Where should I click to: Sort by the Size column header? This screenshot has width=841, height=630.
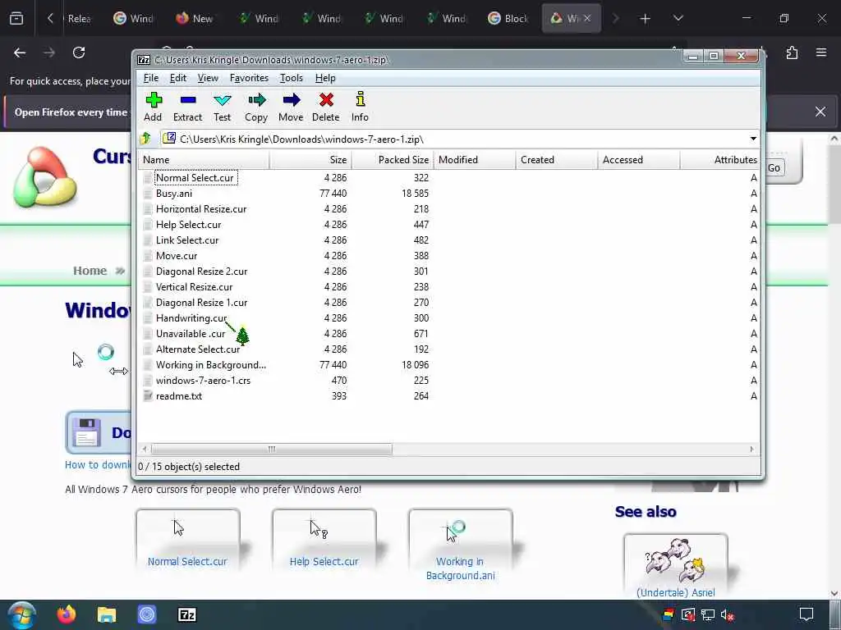pos(310,160)
